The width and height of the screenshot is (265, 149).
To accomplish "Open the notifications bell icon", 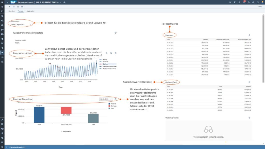I will pyautogui.click(x=244, y=2).
